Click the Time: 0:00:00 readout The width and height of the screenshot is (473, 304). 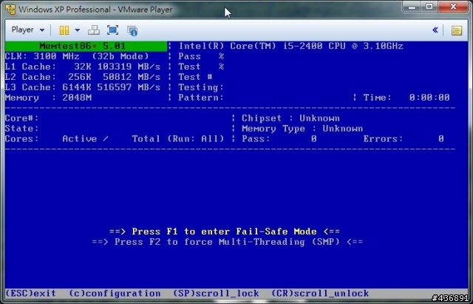click(406, 98)
